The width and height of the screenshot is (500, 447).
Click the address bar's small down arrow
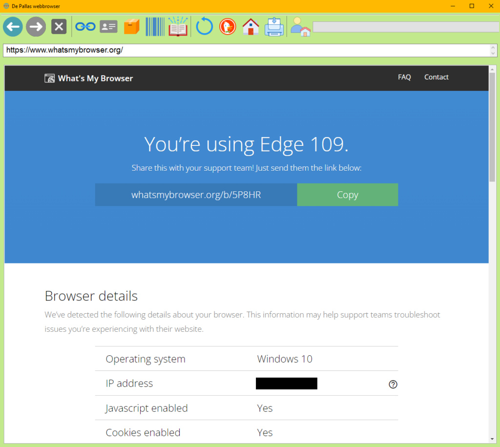pos(493,53)
